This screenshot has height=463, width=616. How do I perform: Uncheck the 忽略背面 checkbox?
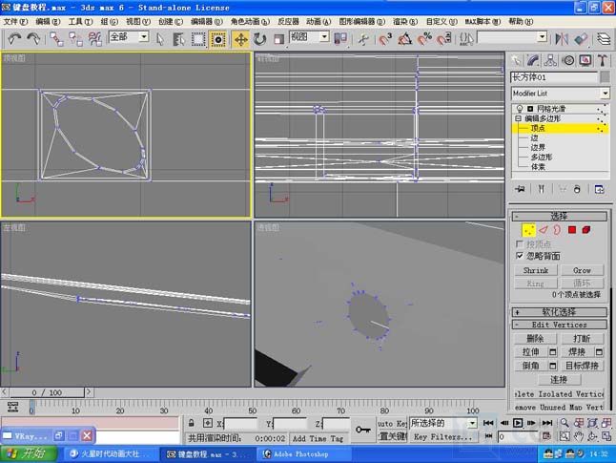520,256
